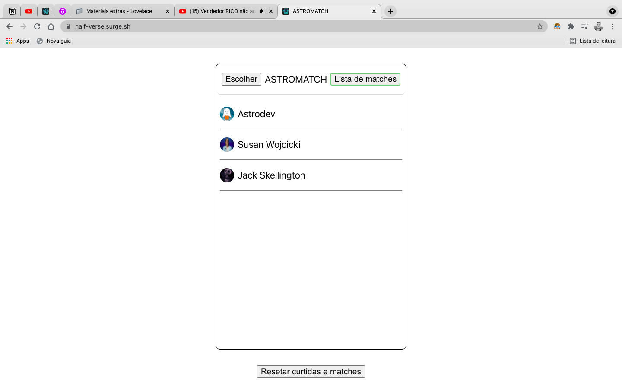
Task: Open the home page icon
Action: (51, 26)
